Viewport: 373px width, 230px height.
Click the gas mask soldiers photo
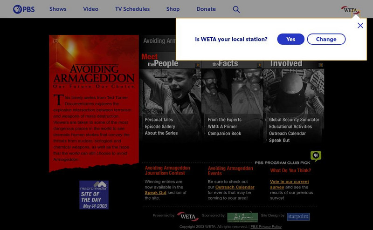(232, 91)
